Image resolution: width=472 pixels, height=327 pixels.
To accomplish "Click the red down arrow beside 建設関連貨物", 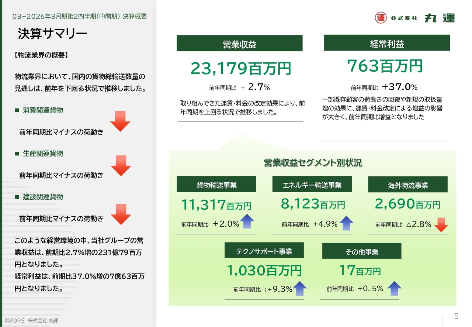I will pos(121,214).
